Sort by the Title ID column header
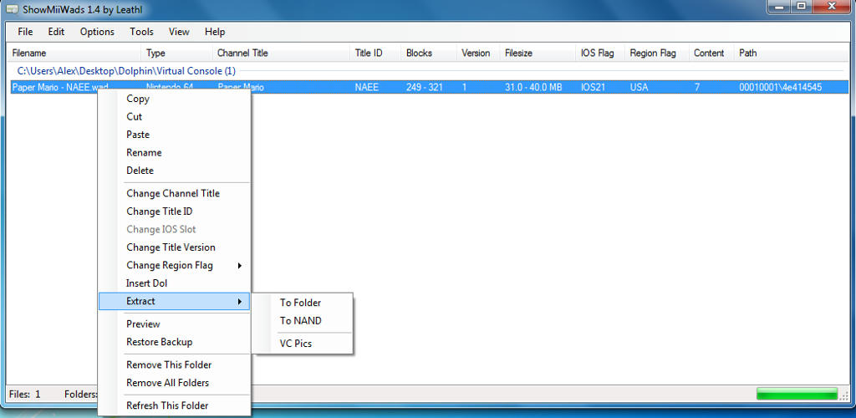The width and height of the screenshot is (856, 418). tap(375, 54)
